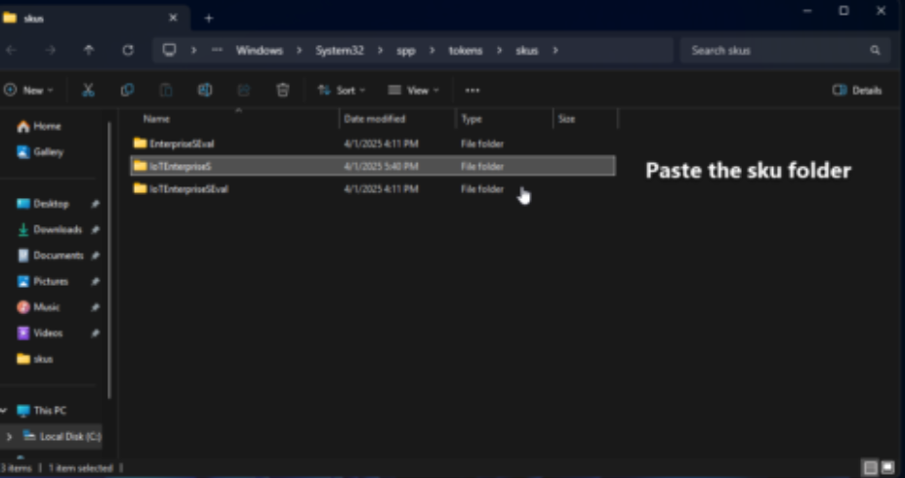Click the Refresh button in navigation bar
The image size is (905, 478).
tap(128, 50)
